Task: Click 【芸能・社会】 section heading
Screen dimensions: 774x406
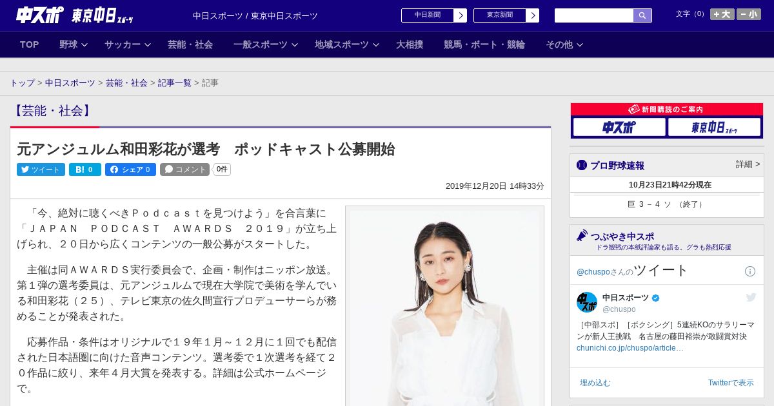Action: (52, 110)
